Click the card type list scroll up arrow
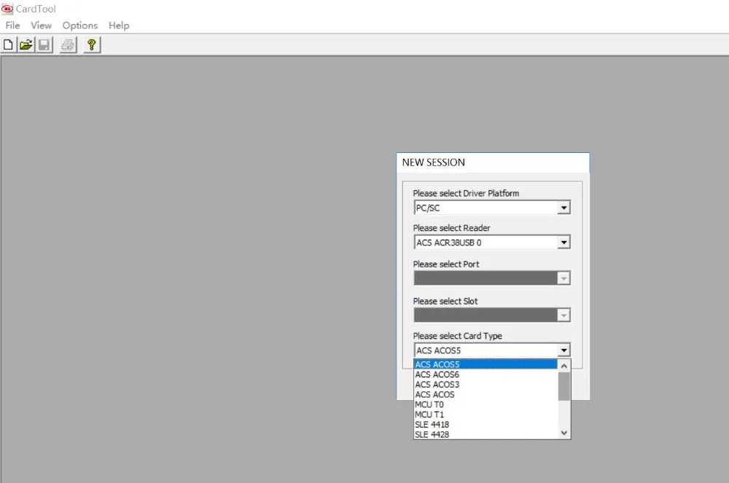Screen dimensions: 729x483 pos(564,366)
